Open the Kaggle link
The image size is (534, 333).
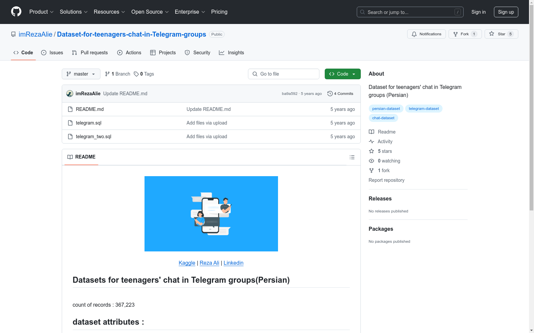tap(187, 263)
